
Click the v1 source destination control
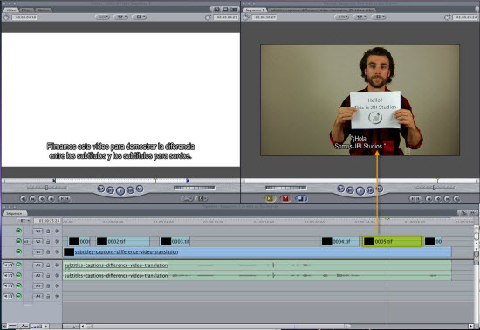tap(27, 242)
